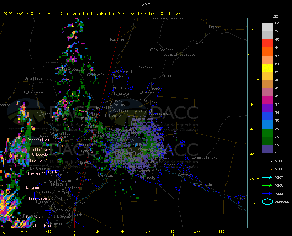
Task: Click the Encon map label
Action: (x=214, y=27)
